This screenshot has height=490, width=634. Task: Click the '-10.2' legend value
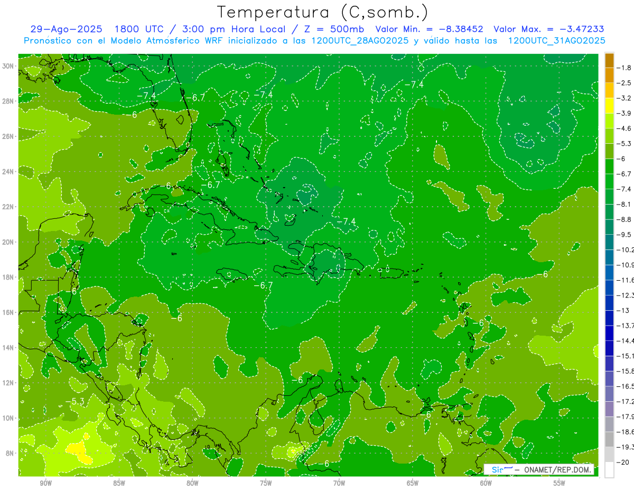[626, 249]
